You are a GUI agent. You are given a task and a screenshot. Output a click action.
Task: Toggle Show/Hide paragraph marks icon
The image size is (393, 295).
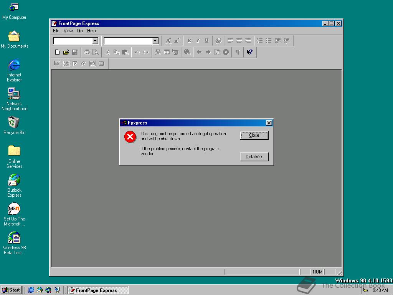click(238, 52)
